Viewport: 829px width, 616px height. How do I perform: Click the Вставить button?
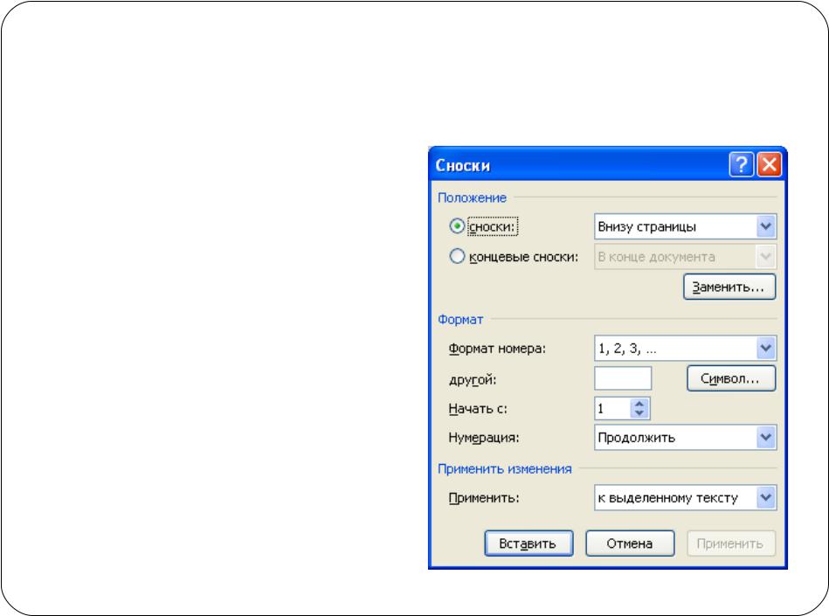point(528,543)
